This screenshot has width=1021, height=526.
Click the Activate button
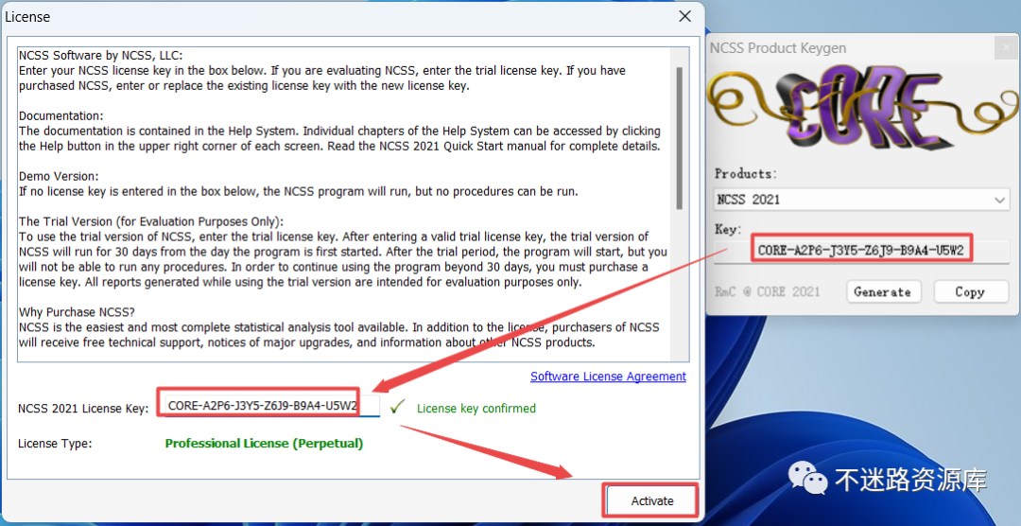coord(651,500)
